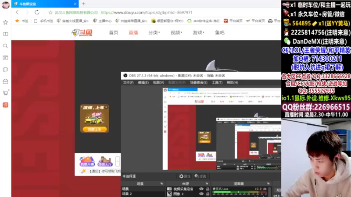
Task: Toggle visibility of 图像 2 source
Action: 201,194
